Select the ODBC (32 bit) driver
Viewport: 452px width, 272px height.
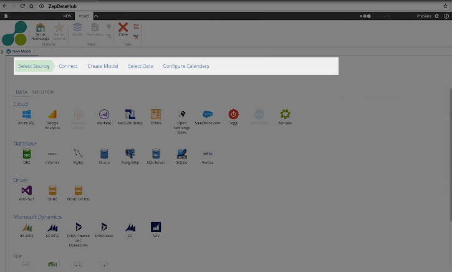[x=79, y=193]
